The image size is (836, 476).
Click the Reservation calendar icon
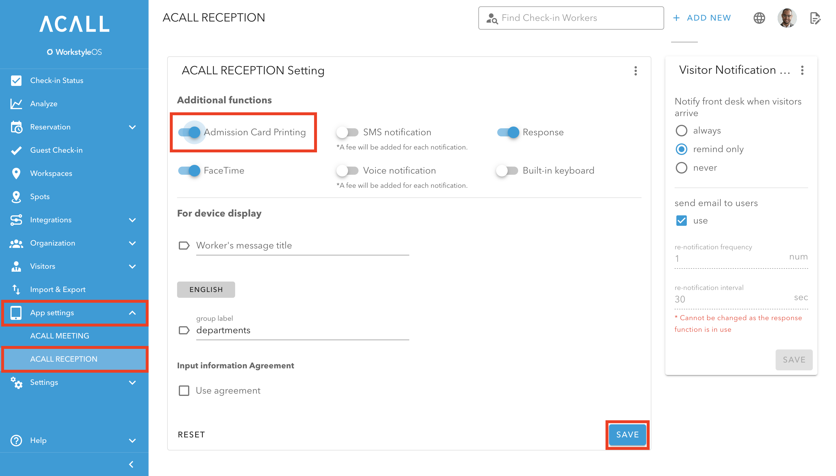(16, 127)
